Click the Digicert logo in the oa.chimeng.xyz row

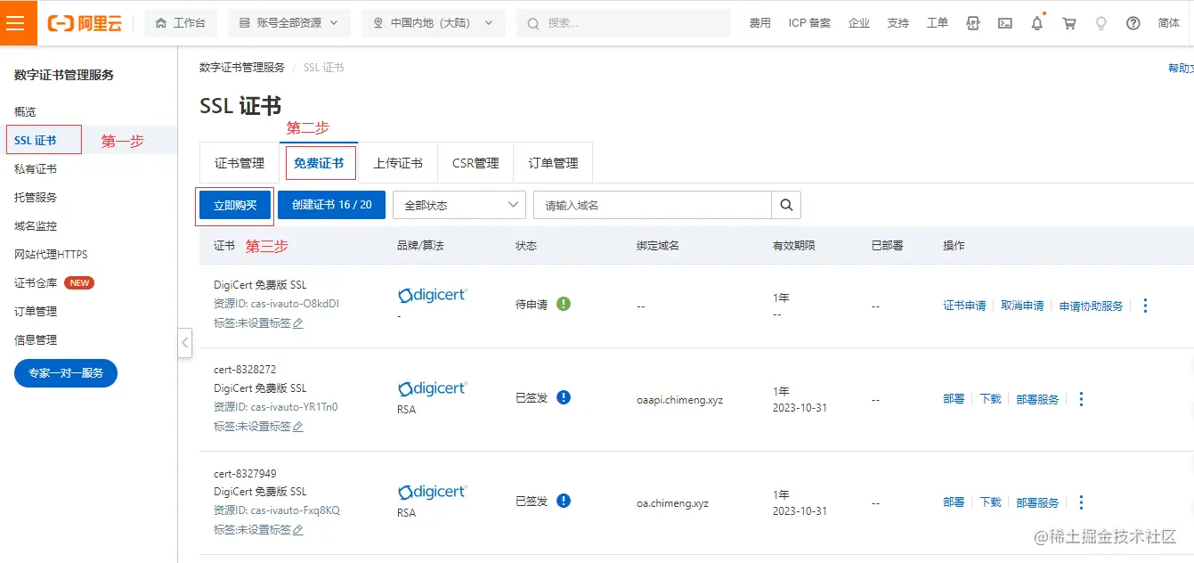click(433, 492)
